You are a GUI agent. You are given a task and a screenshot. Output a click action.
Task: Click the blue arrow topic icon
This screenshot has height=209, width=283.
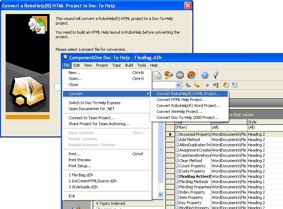[x=234, y=85]
